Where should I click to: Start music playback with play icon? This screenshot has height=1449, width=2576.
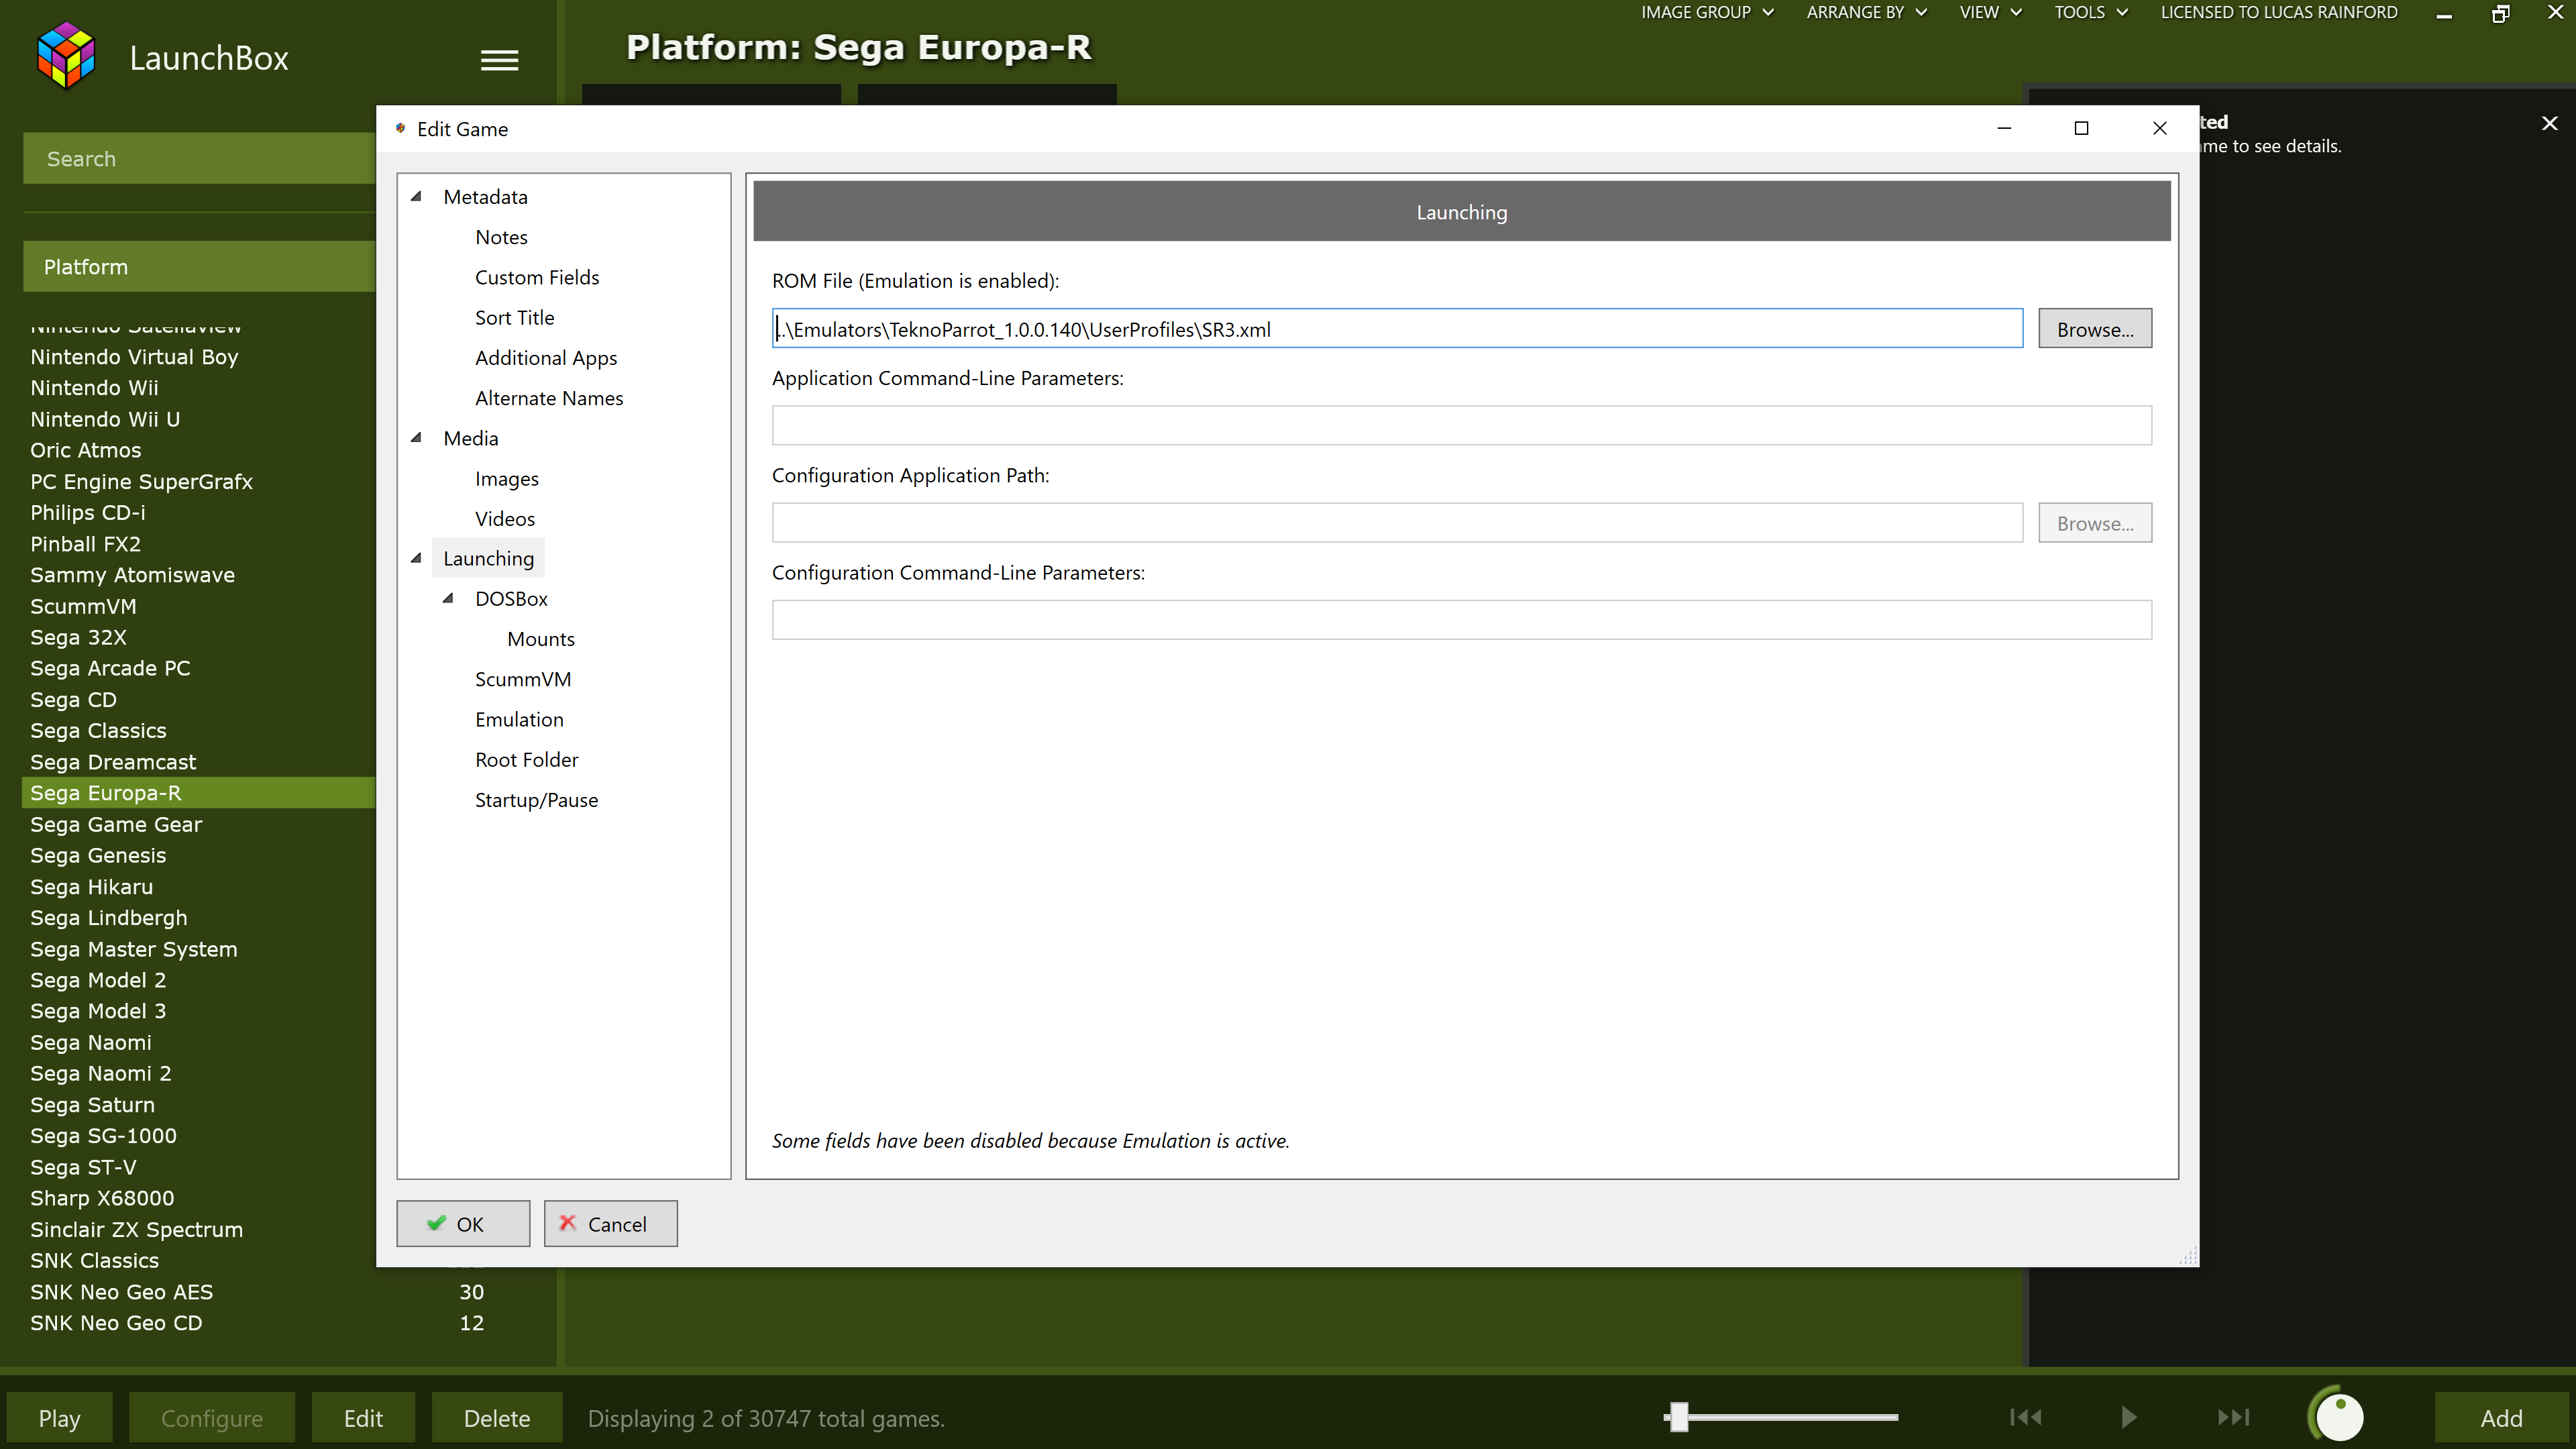click(2129, 1417)
